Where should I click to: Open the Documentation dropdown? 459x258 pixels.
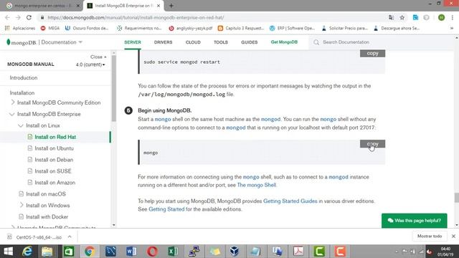click(62, 42)
